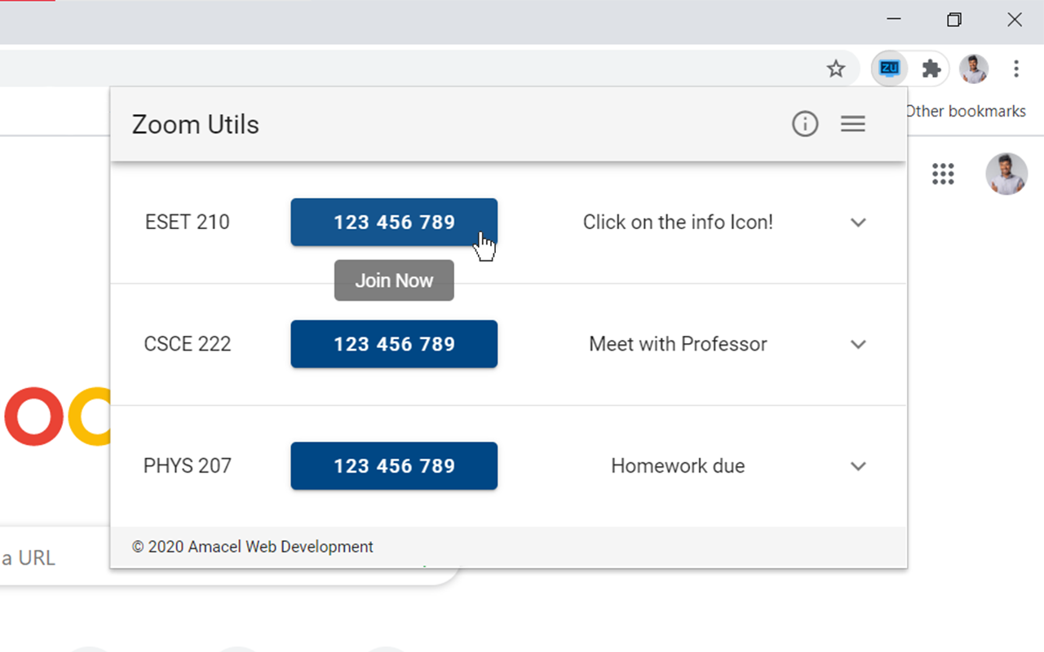
Task: Click the CSCE 222 class label
Action: click(x=188, y=344)
